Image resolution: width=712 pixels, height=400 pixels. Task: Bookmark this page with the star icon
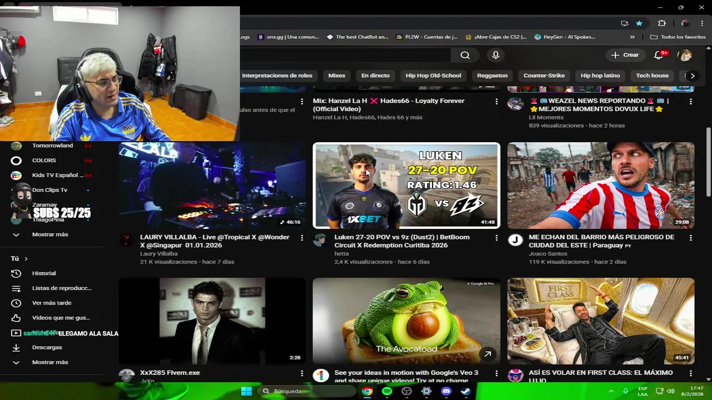[639, 23]
